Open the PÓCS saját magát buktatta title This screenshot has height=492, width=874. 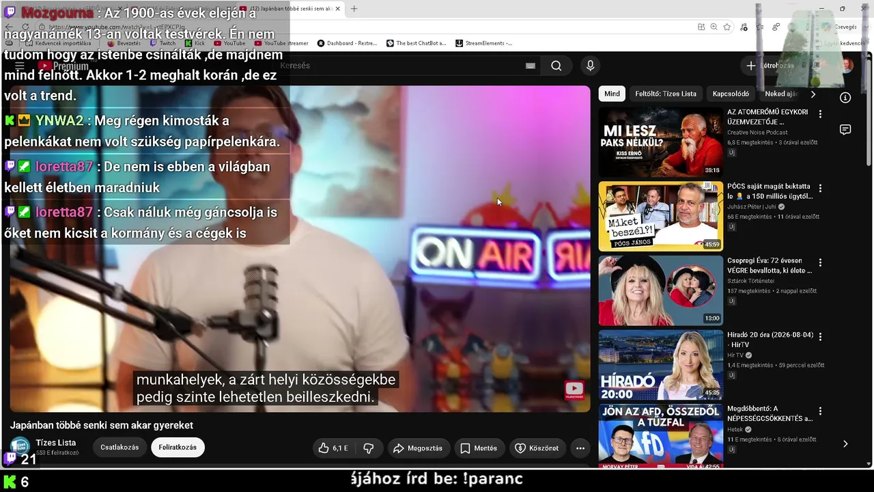(770, 191)
